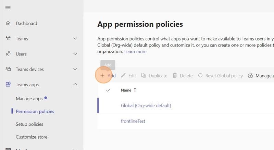
Task: Open Setup policies page
Action: pos(29,124)
